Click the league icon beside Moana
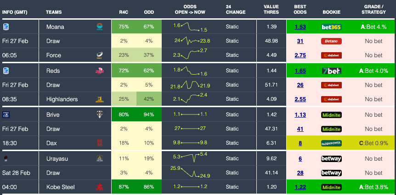The image size is (396, 195). (x=6, y=27)
